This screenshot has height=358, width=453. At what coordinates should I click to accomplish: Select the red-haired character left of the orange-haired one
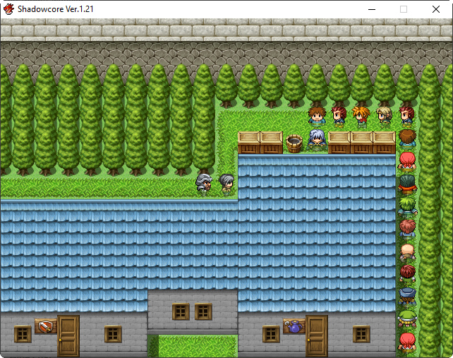[339, 117]
